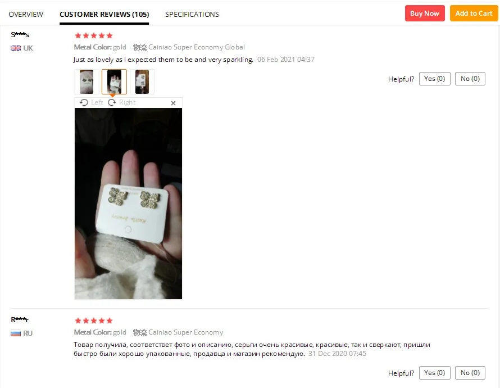Click the rotate Right icon above the photo

click(x=112, y=102)
